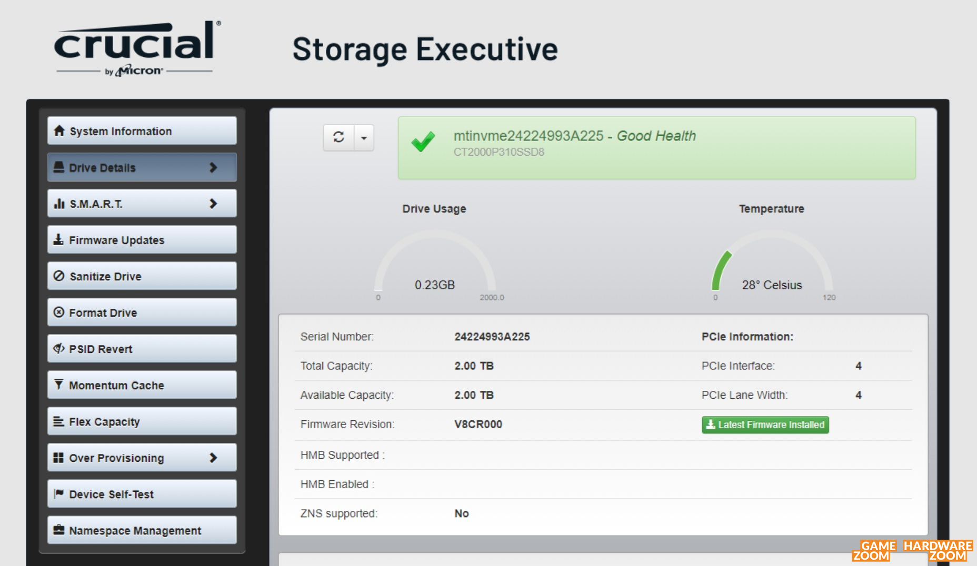Viewport: 977px width, 566px height.
Task: Select the Drive Details menu item
Action: [142, 167]
